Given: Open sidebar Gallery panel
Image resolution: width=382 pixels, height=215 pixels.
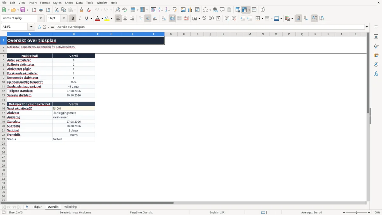Looking at the screenshot, I should click(x=376, y=55).
